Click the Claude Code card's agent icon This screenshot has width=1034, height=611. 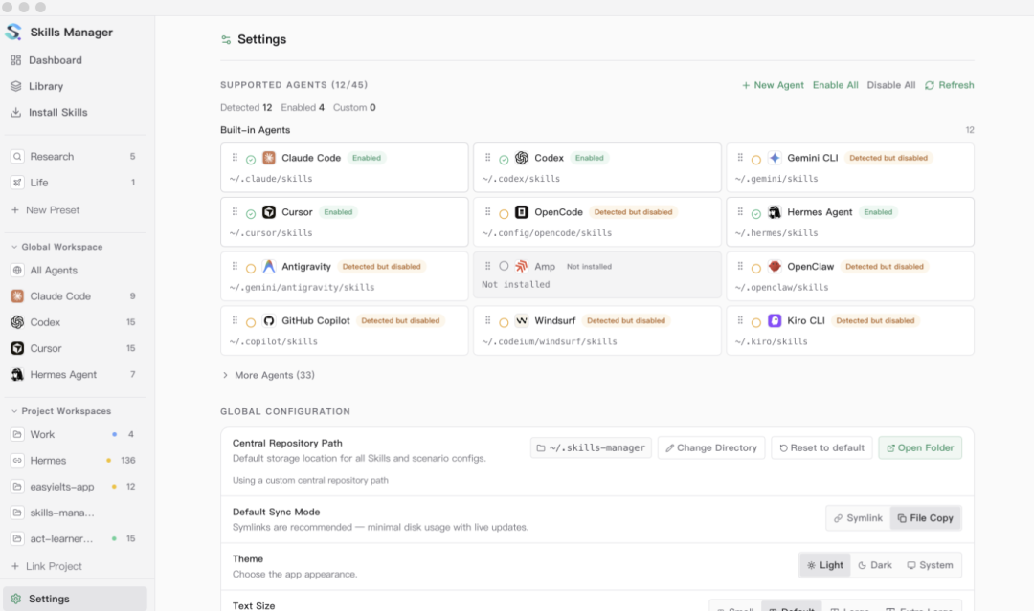[269, 158]
